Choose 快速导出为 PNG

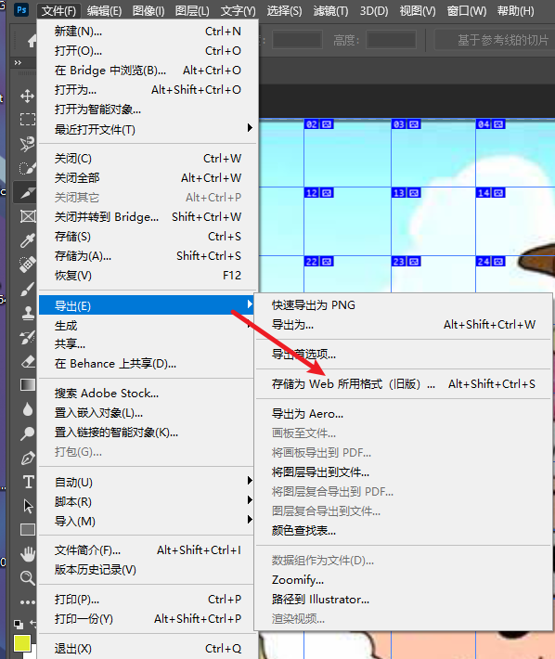(x=404, y=304)
